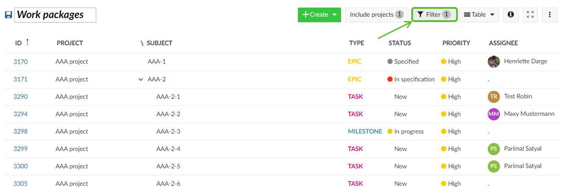Open work package 3298 link
This screenshot has width=563, height=196.
20,131
